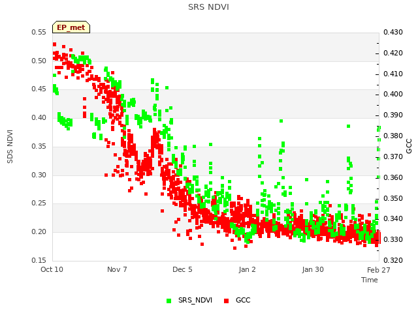Click the 0.380 right axis value
The height and width of the screenshot is (313, 418).
(x=393, y=136)
